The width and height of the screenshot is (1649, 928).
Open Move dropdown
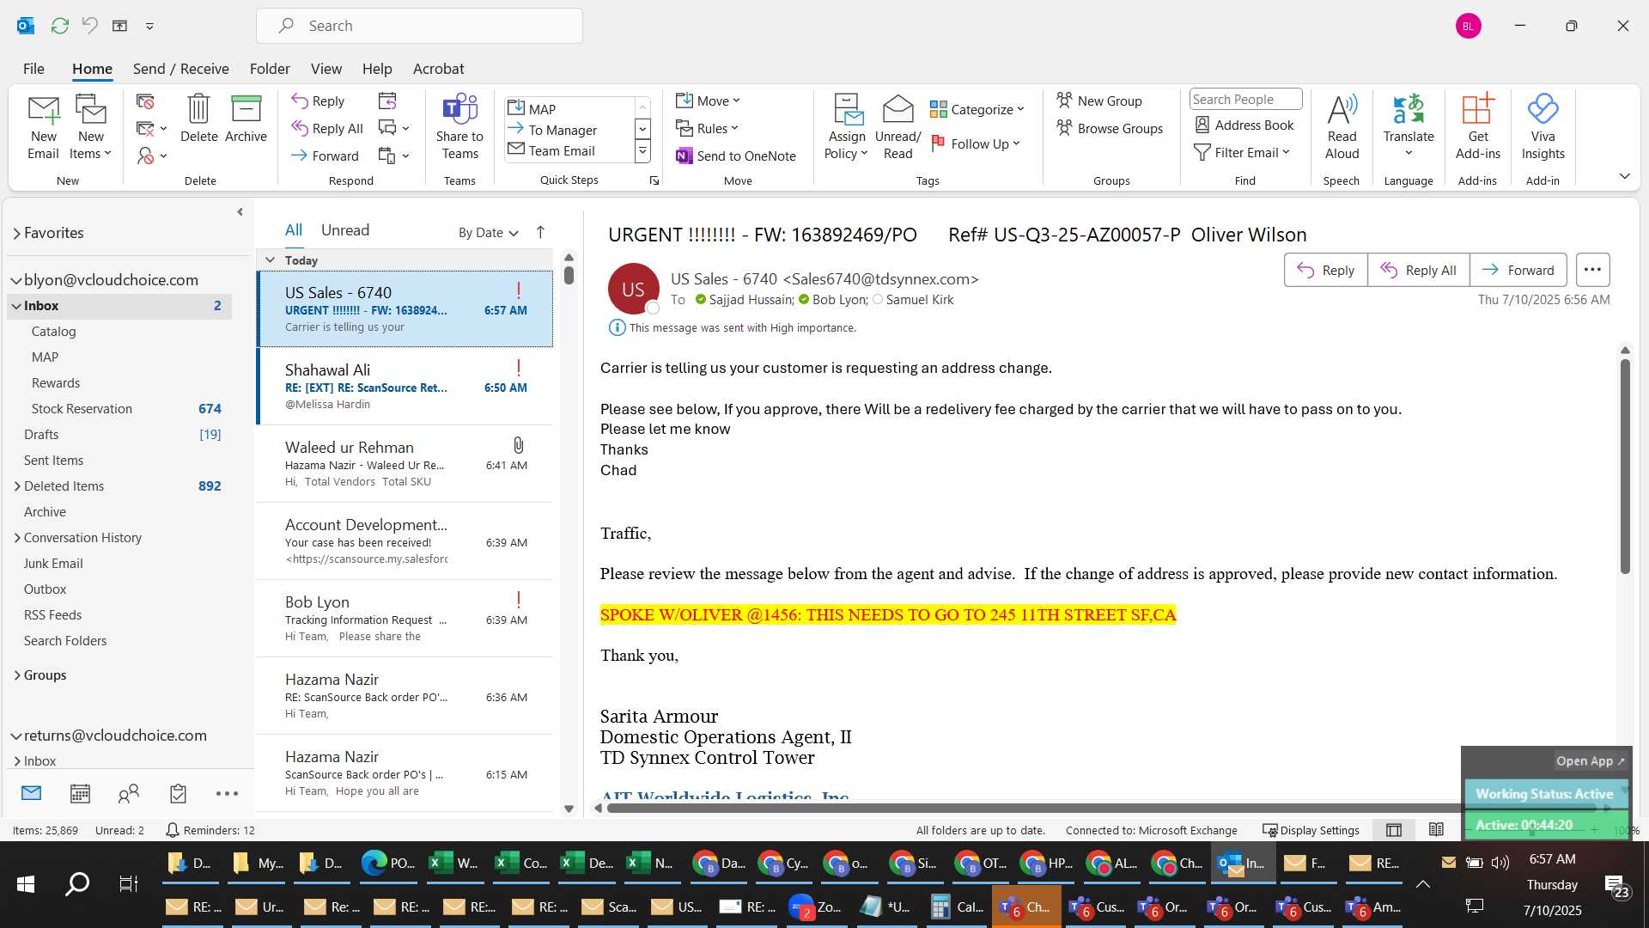click(707, 101)
